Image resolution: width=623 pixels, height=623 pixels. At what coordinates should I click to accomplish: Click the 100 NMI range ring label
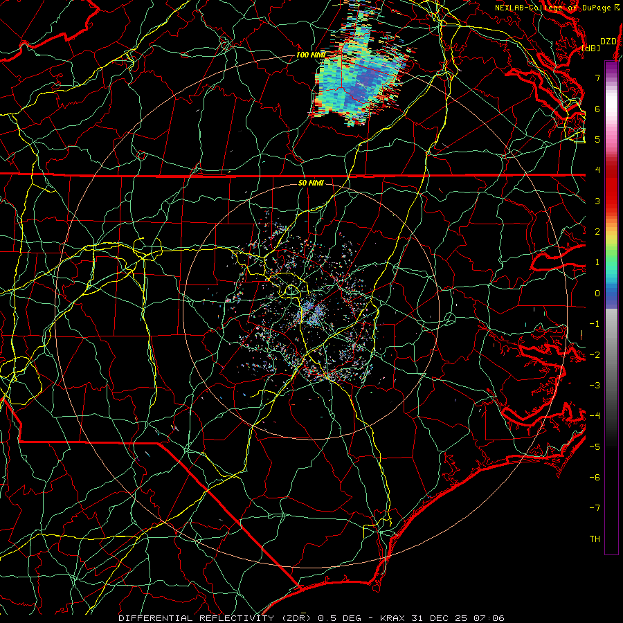coord(311,55)
